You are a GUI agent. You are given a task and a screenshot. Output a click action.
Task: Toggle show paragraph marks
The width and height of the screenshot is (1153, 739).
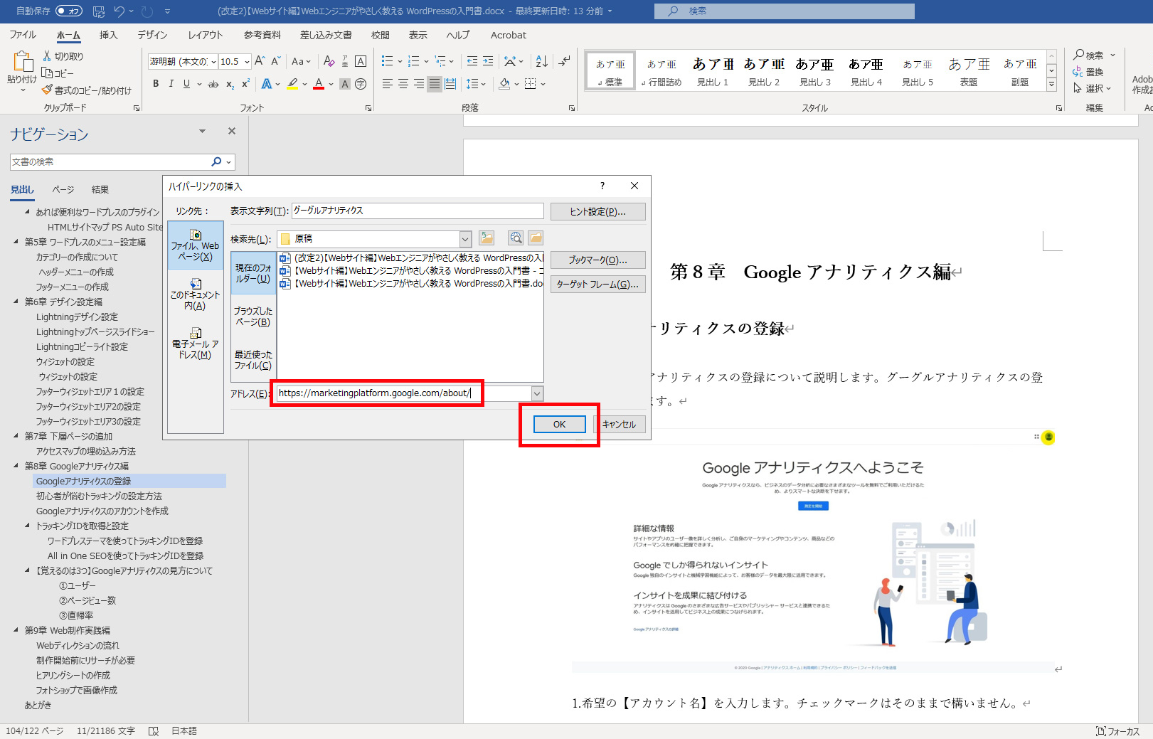pyautogui.click(x=564, y=61)
